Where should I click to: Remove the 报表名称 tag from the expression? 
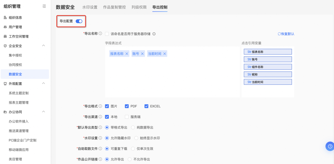click(127, 54)
